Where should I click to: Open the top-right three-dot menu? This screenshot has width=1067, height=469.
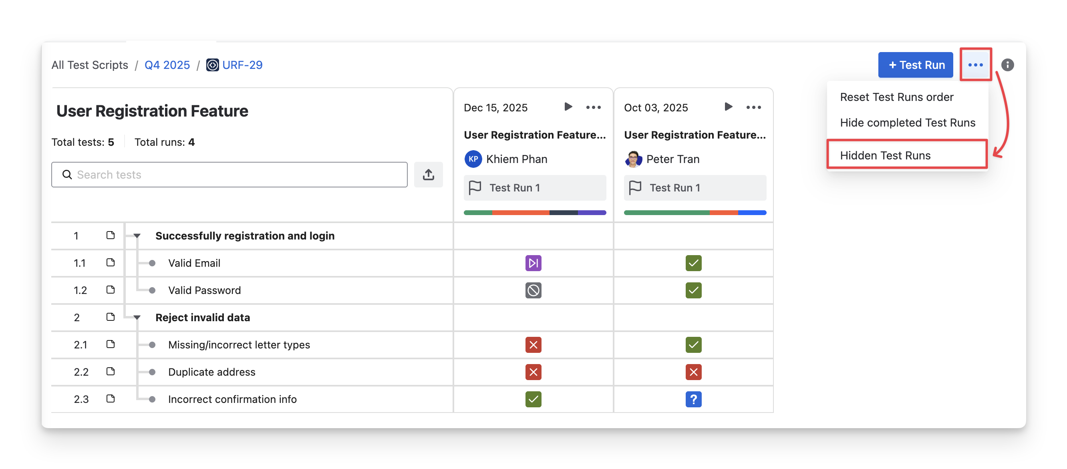[x=975, y=65]
